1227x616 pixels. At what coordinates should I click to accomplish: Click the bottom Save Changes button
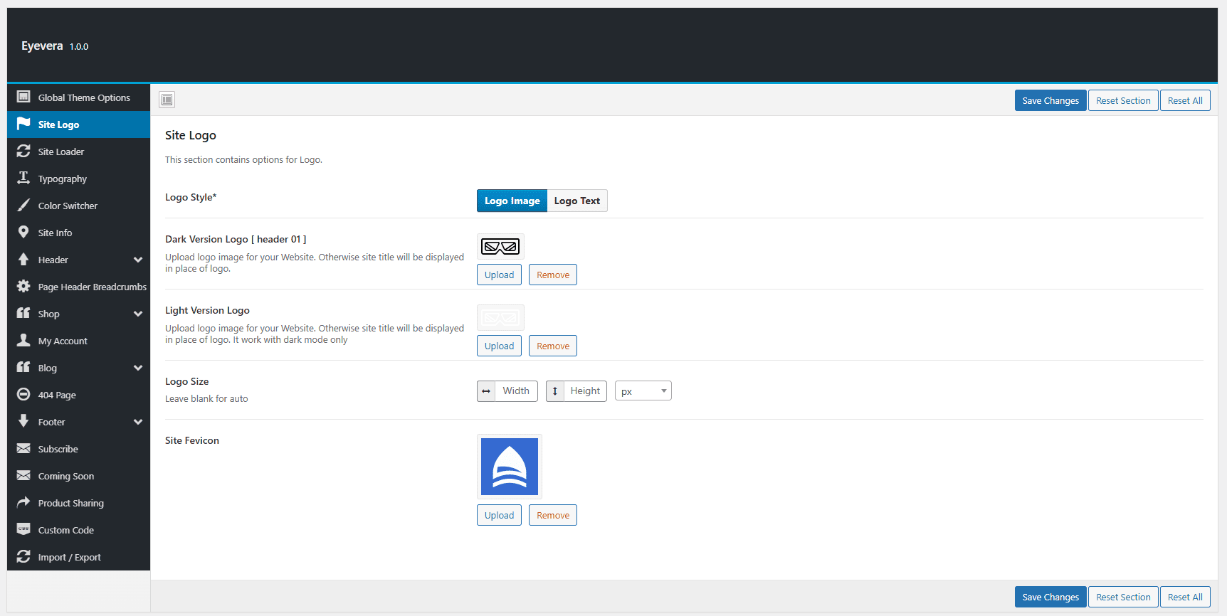coord(1050,597)
